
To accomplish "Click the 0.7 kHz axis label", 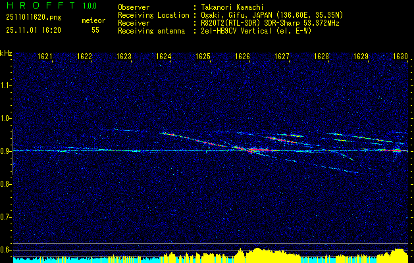I will [5, 217].
